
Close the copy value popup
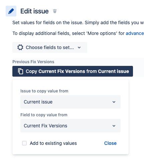110,143
